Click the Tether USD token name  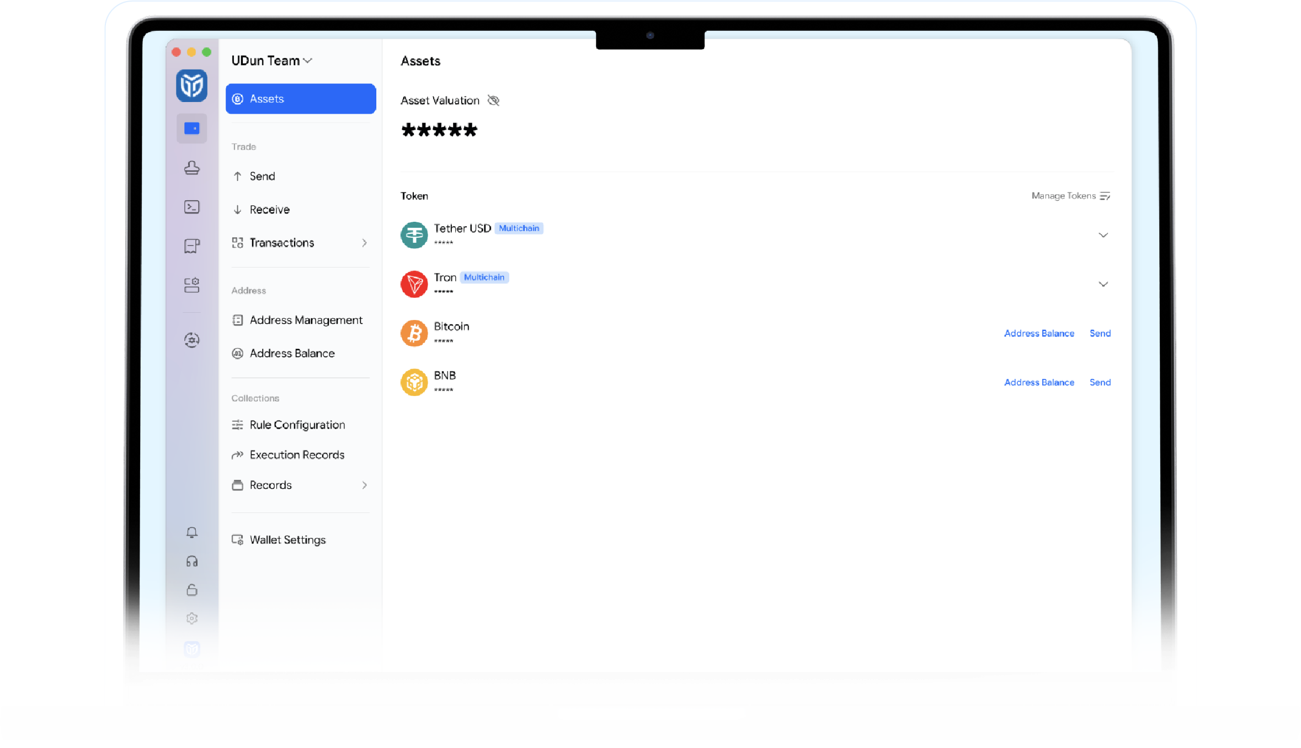coord(462,228)
